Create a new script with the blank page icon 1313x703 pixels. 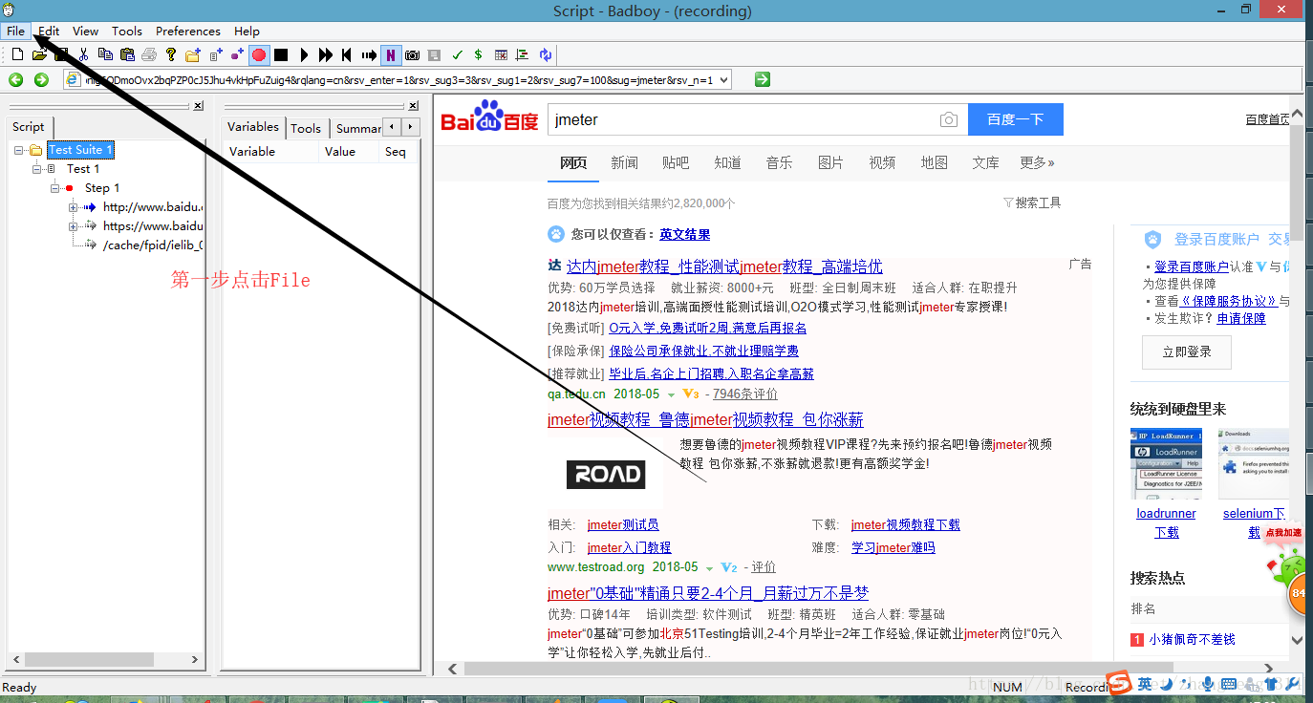click(x=17, y=54)
